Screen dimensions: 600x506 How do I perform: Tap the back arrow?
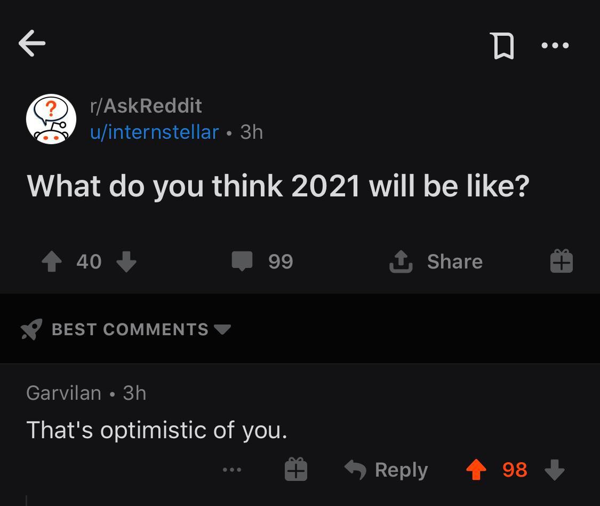click(x=32, y=43)
